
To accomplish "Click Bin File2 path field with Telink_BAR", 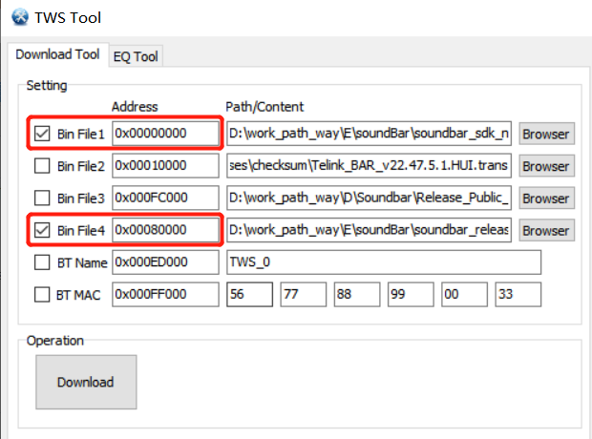I will pos(369,166).
